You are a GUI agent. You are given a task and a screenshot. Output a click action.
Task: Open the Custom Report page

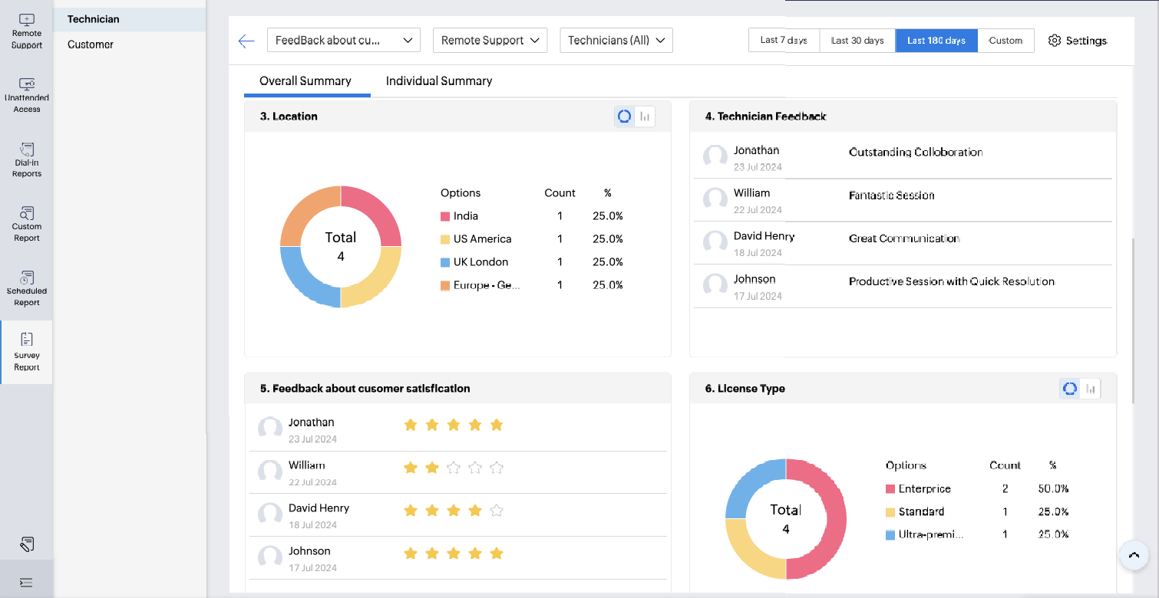26,224
